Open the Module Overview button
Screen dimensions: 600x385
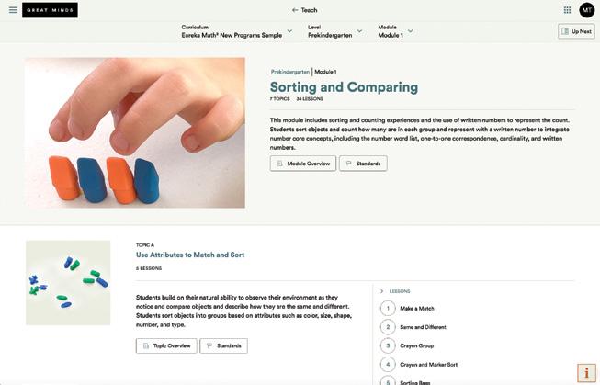coord(302,164)
